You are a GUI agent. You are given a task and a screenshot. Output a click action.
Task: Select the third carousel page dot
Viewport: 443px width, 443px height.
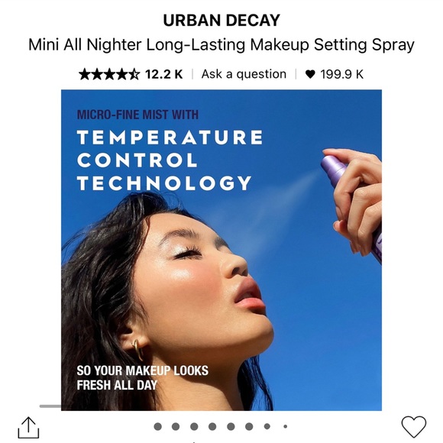click(x=194, y=426)
